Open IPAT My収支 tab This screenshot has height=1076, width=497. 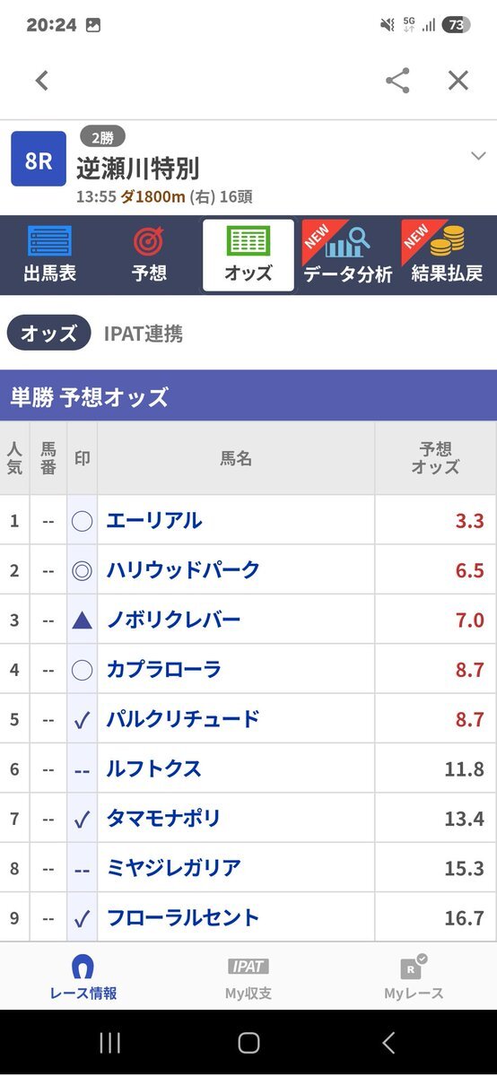pyautogui.click(x=248, y=977)
